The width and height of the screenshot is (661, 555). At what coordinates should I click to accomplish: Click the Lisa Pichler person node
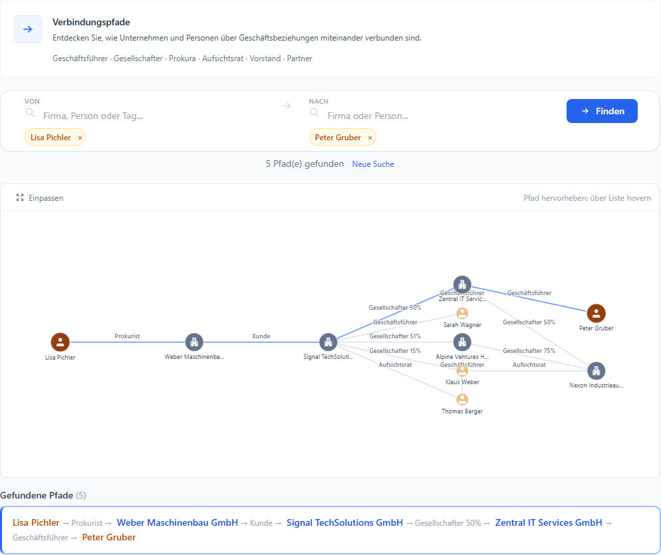[61, 342]
